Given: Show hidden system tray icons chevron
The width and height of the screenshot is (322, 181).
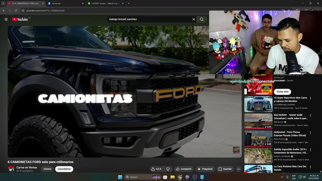Looking at the screenshot, I should tap(282, 177).
